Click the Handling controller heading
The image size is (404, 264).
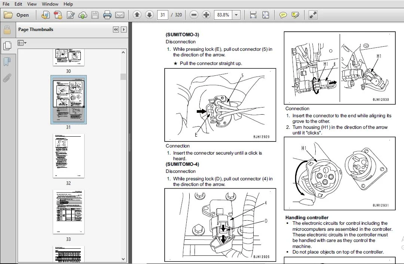pyautogui.click(x=307, y=217)
